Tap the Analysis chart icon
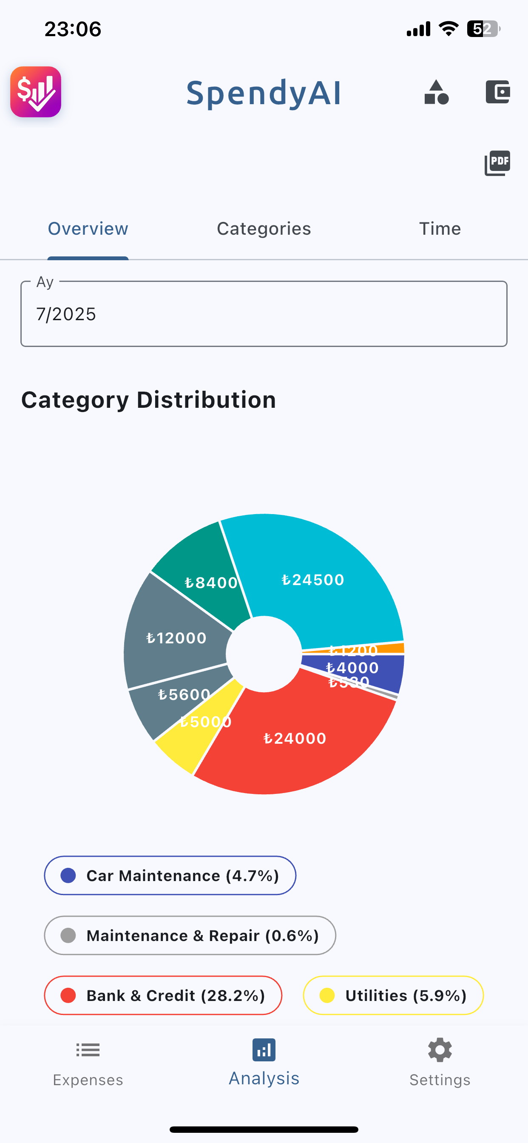Viewport: 528px width, 1143px height. click(x=264, y=1050)
